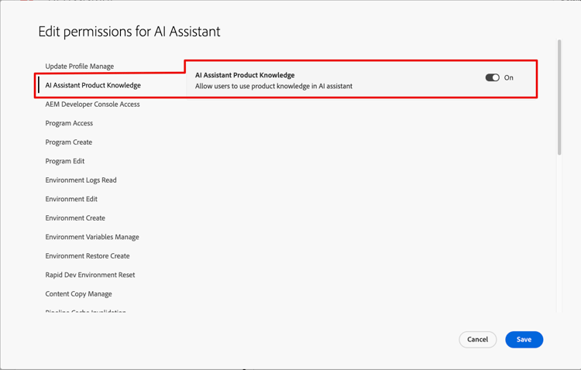Select the Content Copy Manage permission

(x=78, y=294)
